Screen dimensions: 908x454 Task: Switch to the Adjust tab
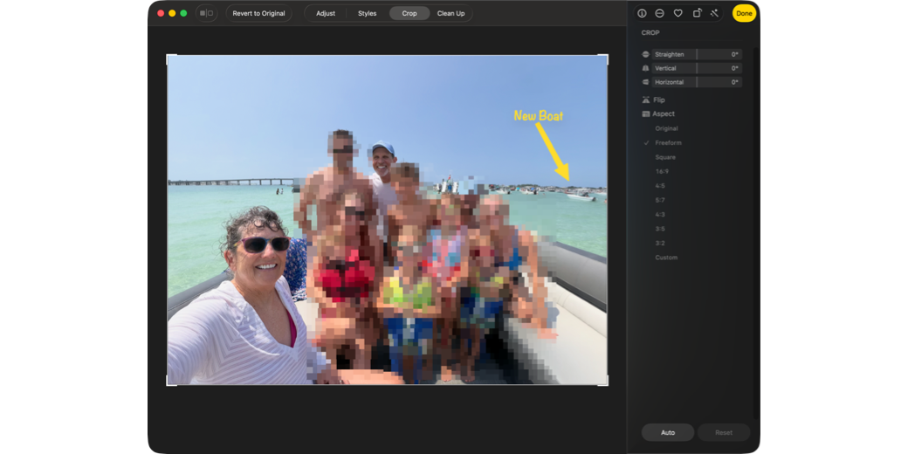point(326,13)
